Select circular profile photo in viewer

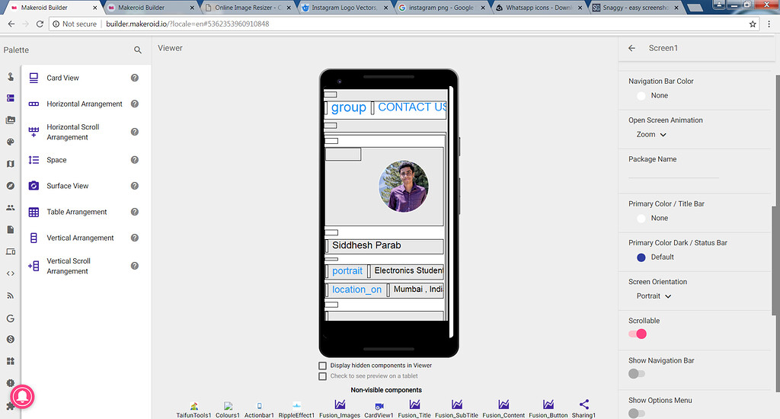point(404,187)
